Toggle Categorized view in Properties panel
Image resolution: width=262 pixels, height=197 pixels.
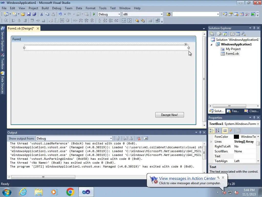212,131
